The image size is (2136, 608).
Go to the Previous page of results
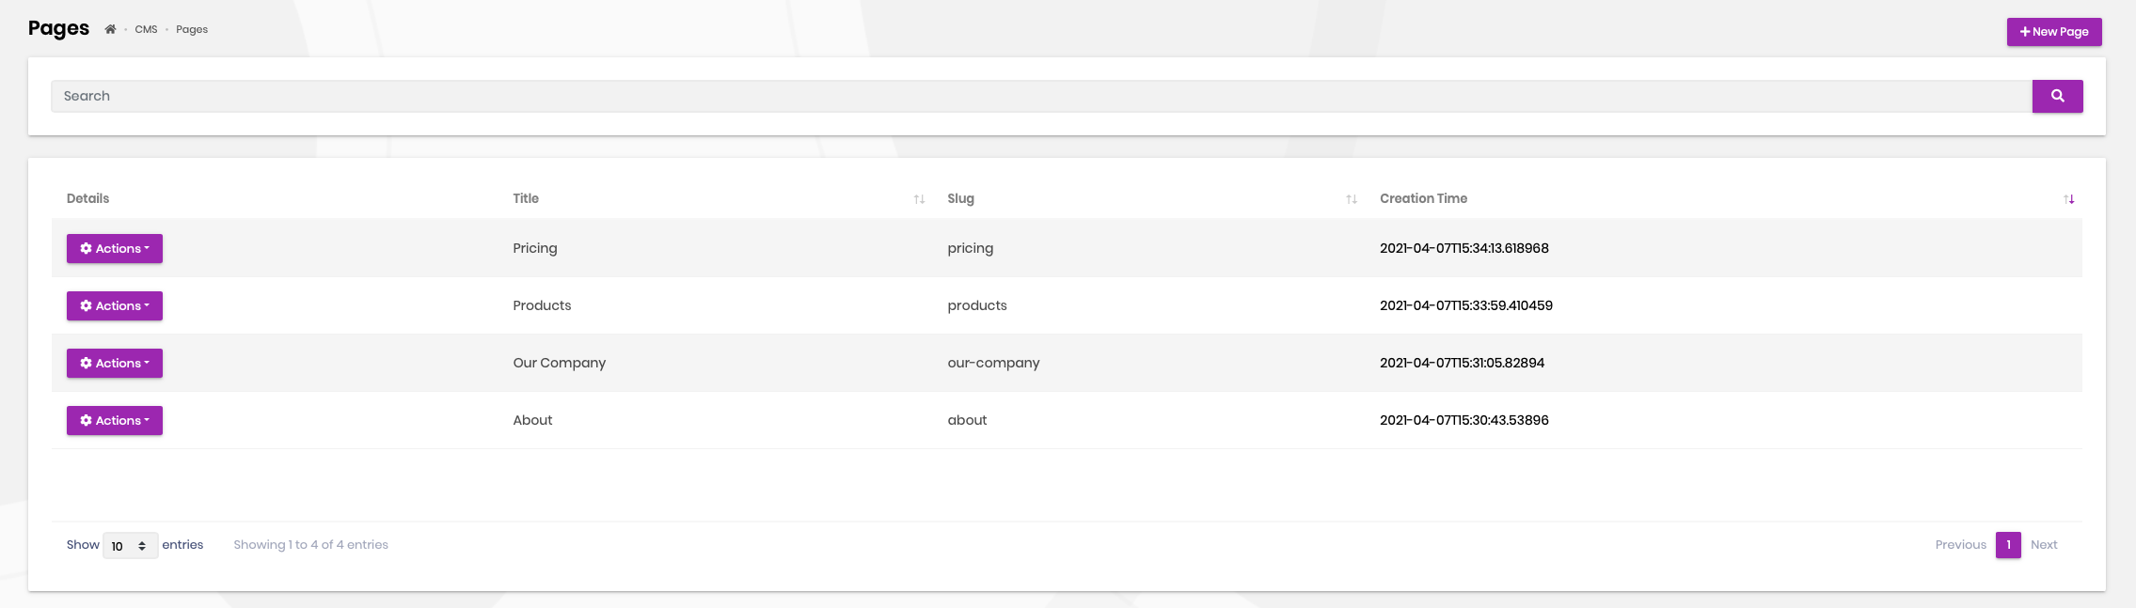[x=1960, y=545]
